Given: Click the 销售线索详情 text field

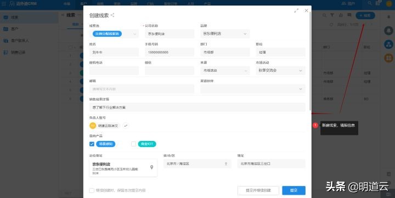Looking at the screenshot, I should coord(198,108).
